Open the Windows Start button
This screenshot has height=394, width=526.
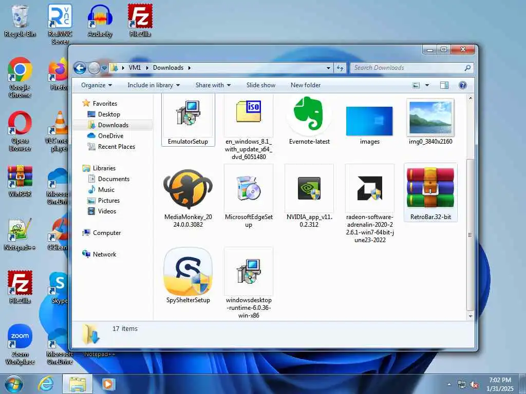pyautogui.click(x=14, y=384)
